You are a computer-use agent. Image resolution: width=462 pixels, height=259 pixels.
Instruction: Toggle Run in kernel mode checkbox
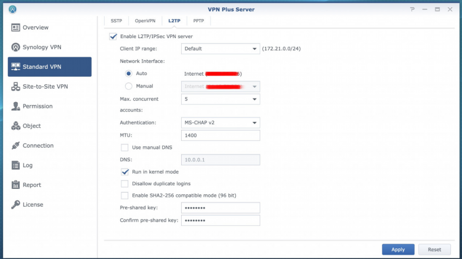[124, 172]
